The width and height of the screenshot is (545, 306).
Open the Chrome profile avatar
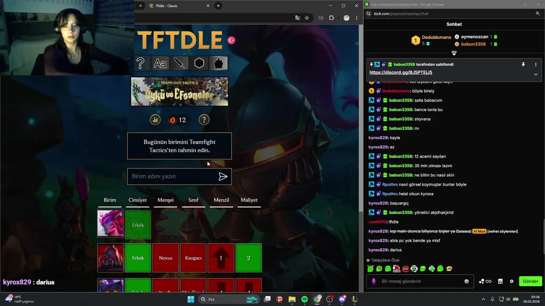click(347, 18)
